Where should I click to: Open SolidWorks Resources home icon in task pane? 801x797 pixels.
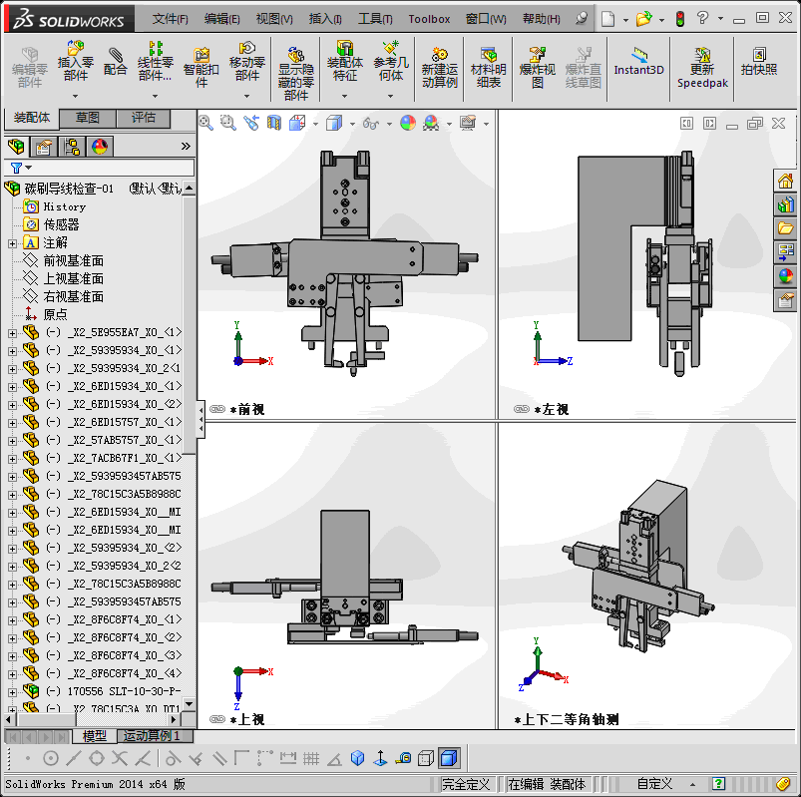(x=785, y=181)
